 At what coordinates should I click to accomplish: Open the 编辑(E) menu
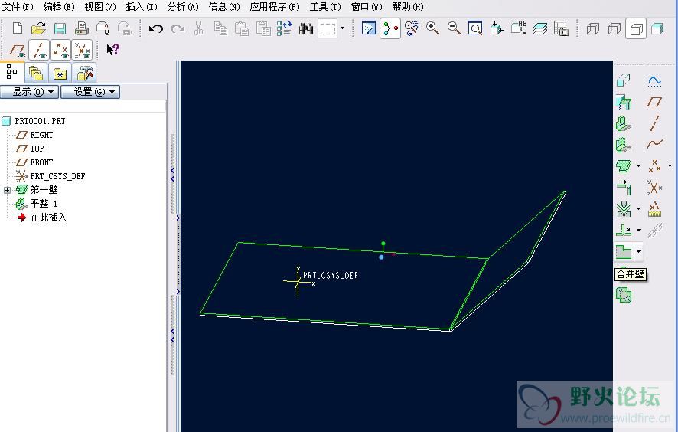point(59,7)
